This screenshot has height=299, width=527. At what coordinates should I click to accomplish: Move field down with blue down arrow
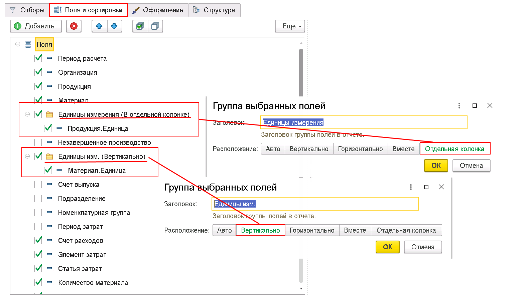click(x=114, y=26)
